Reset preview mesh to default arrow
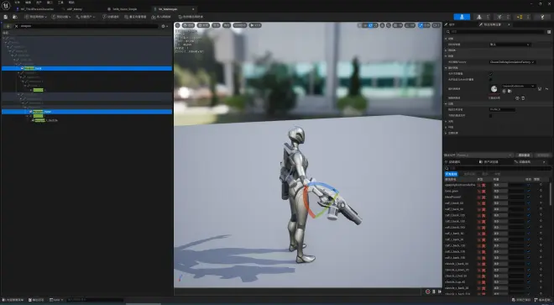554x305 pixels. point(547,89)
